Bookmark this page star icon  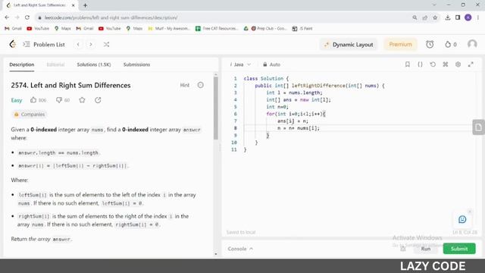pos(435,17)
